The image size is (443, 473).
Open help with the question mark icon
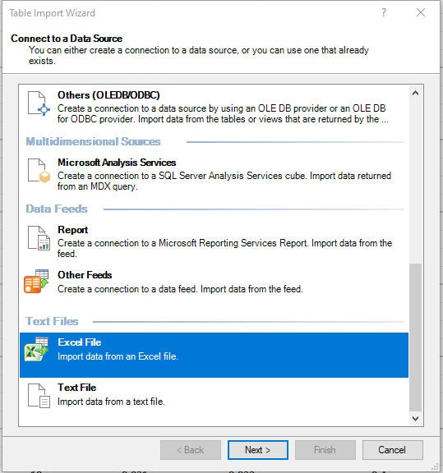point(384,12)
